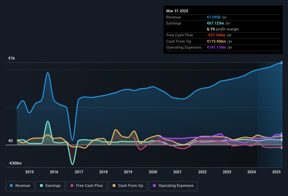Click the 2019 x-axis label
Viewport: 288px width, 196px height.
pyautogui.click(x=128, y=172)
